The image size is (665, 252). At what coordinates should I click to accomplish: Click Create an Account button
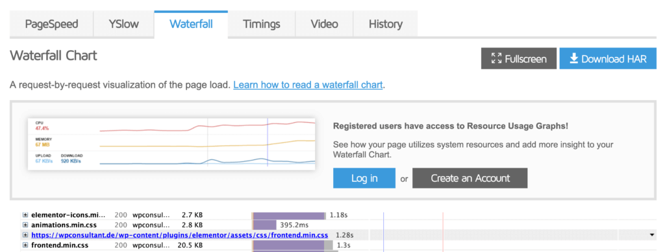point(470,178)
